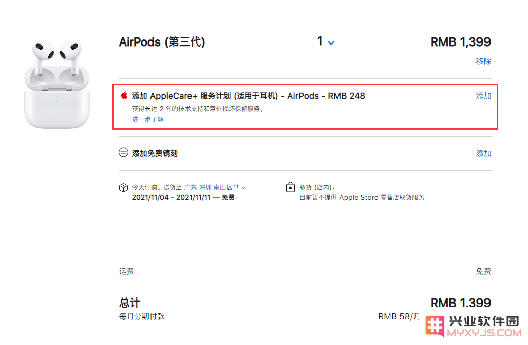Click the 免费 value in the 运费 row
The image size is (528, 345).
483,271
